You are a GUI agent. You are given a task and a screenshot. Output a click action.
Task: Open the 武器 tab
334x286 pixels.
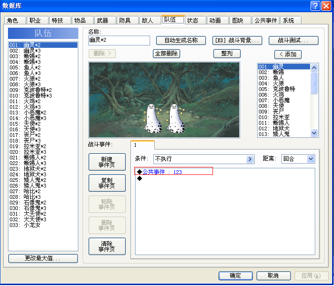point(105,20)
